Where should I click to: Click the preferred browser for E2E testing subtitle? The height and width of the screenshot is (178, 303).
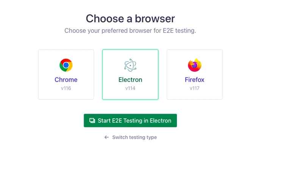130,31
